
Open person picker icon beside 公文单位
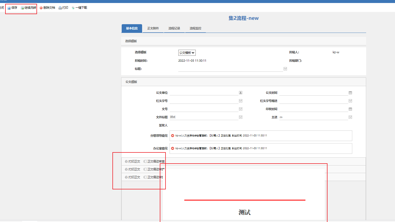pyautogui.click(x=241, y=93)
